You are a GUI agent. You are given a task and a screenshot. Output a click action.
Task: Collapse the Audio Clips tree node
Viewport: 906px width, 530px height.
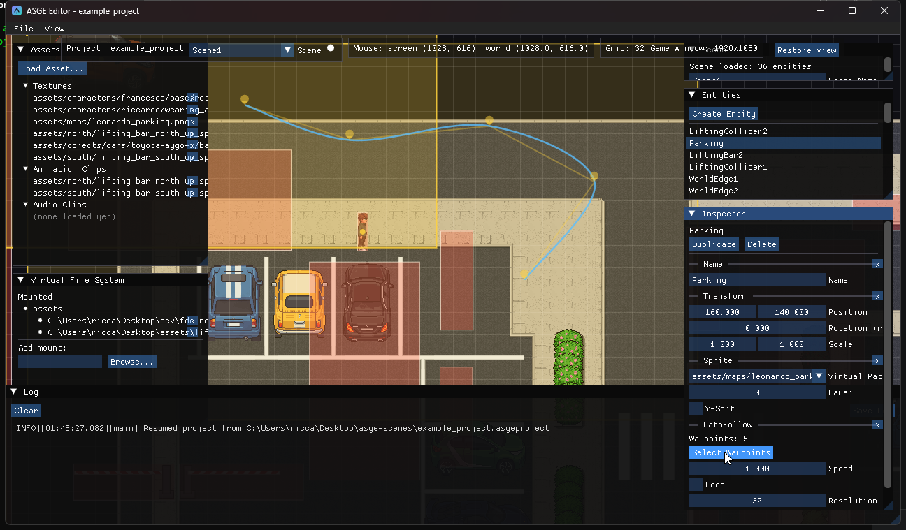coord(26,205)
